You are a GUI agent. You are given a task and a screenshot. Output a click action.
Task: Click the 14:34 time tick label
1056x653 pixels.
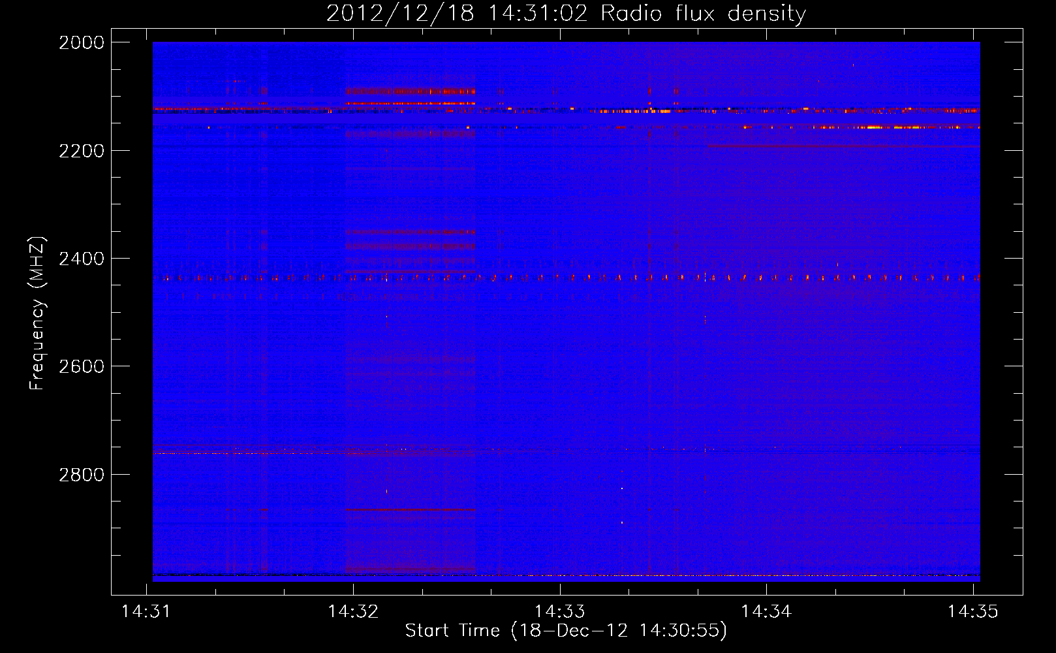point(766,612)
